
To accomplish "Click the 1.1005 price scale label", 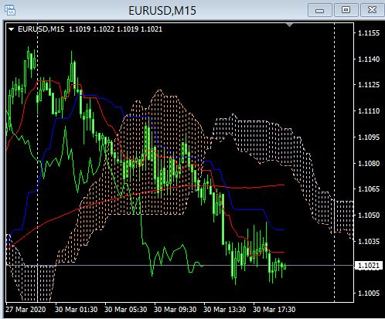I will [x=369, y=293].
